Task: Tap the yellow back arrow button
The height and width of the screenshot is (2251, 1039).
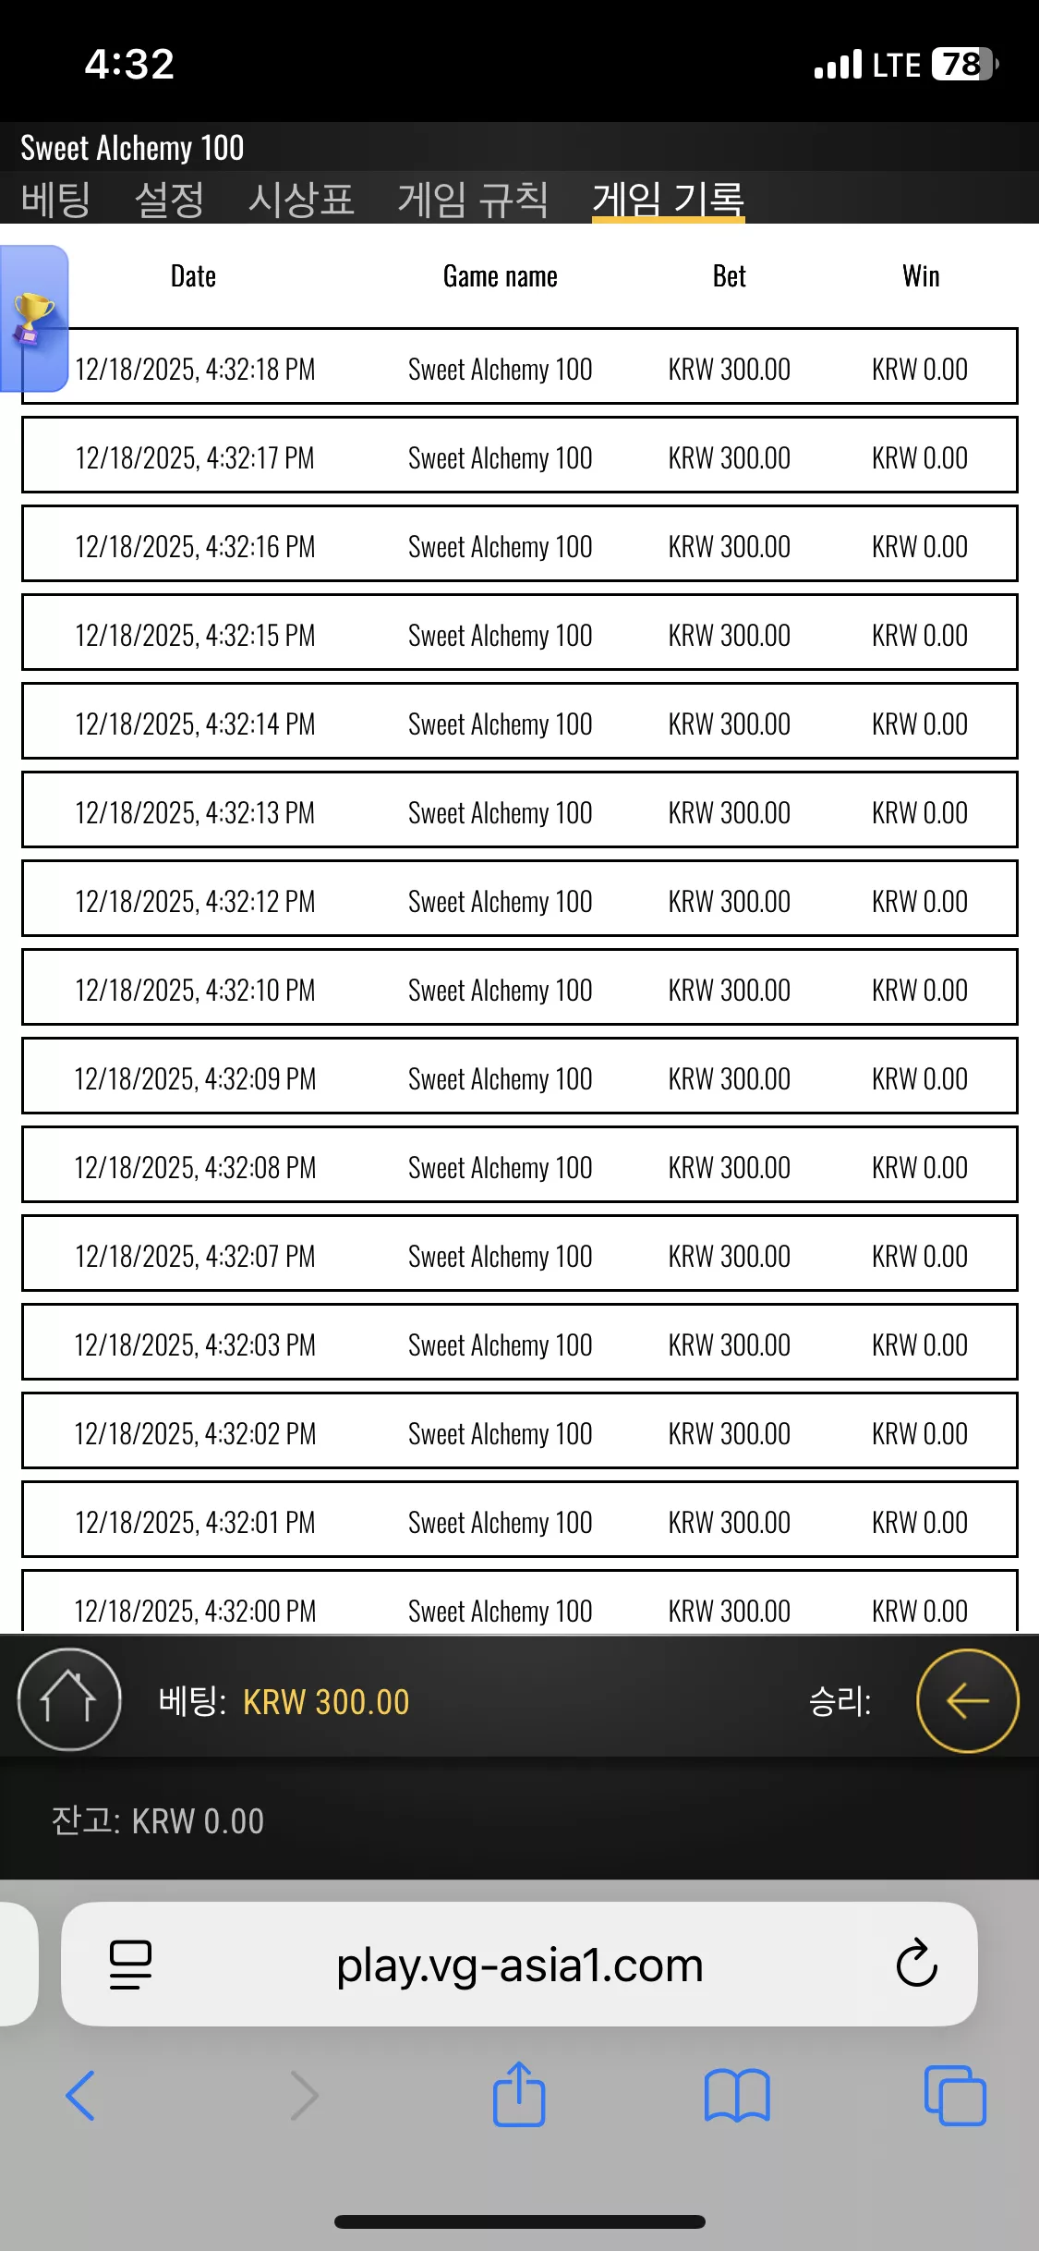Action: click(967, 1700)
